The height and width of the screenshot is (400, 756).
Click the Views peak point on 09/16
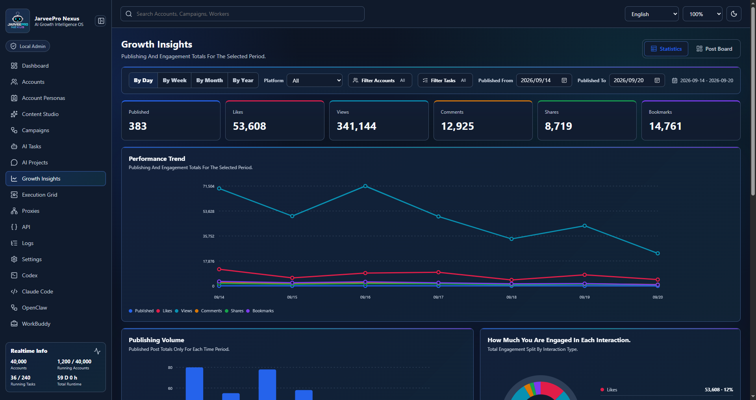coord(365,186)
